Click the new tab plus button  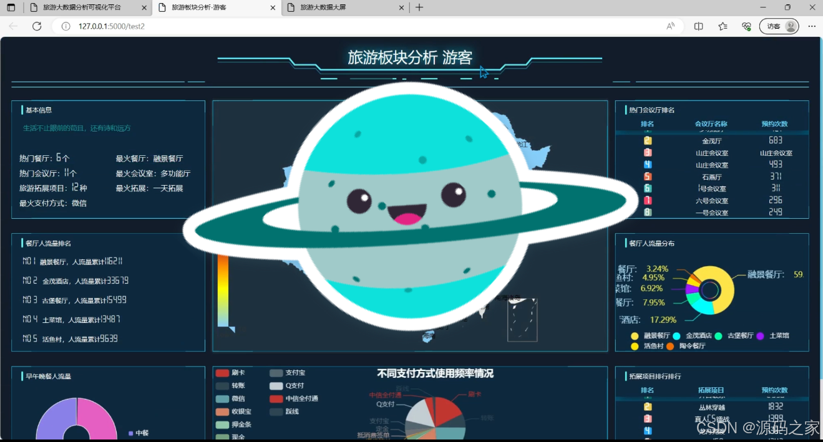[419, 8]
